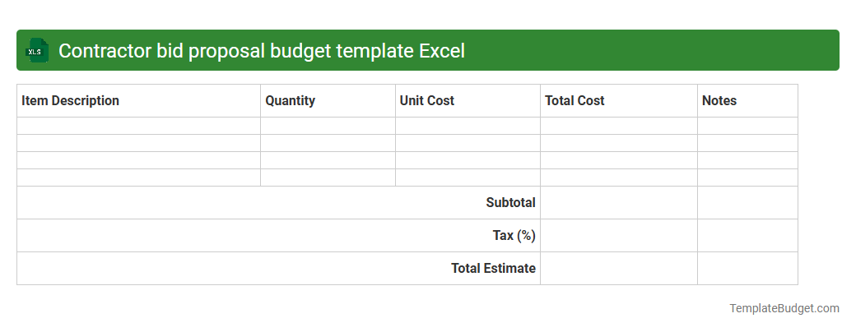This screenshot has height=332, width=856.
Task: Click the Notes cell in the Total Estimate row
Action: tap(748, 268)
